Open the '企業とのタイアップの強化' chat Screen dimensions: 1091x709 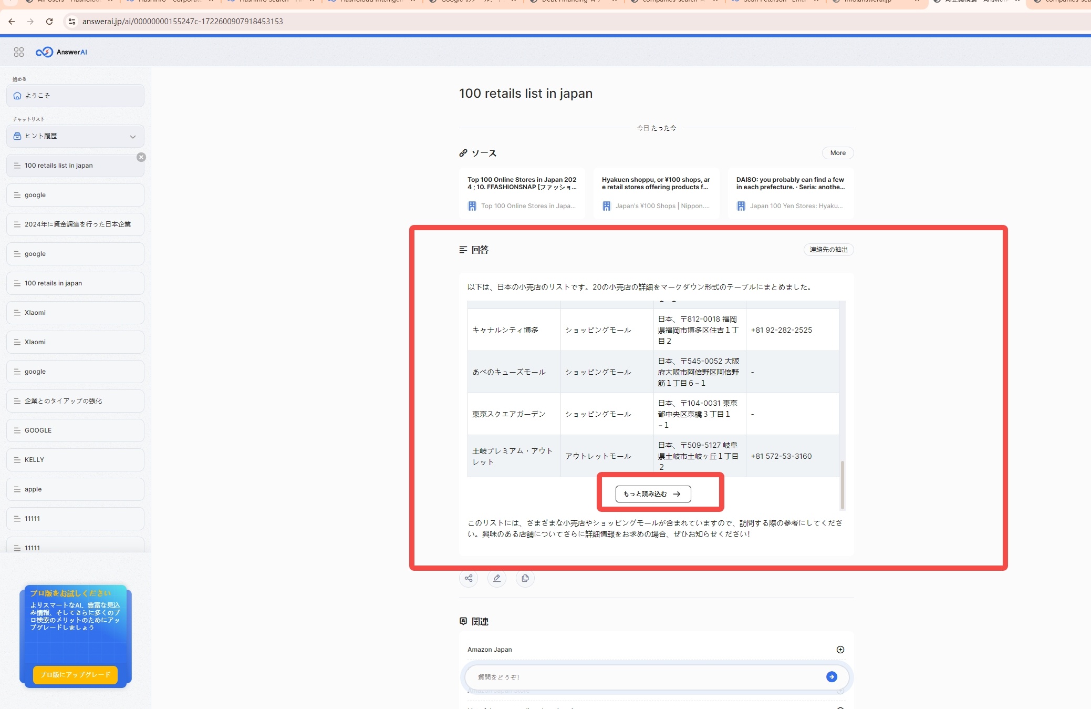click(x=76, y=401)
